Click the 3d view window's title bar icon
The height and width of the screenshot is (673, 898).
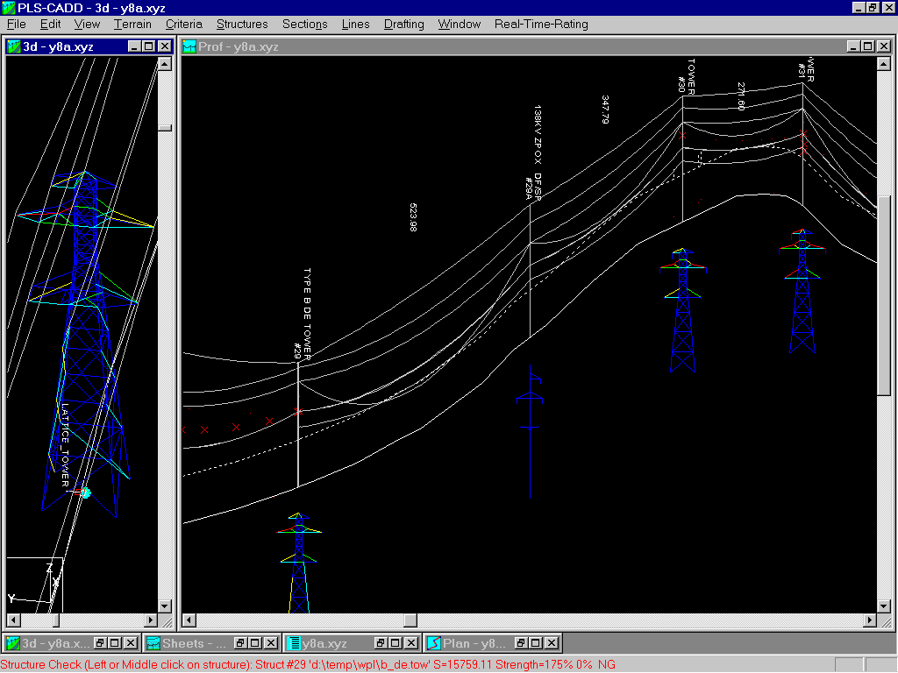(14, 46)
